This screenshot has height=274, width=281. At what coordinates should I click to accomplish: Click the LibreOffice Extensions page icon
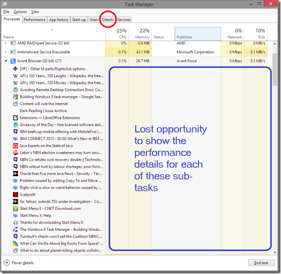pyautogui.click(x=15, y=118)
